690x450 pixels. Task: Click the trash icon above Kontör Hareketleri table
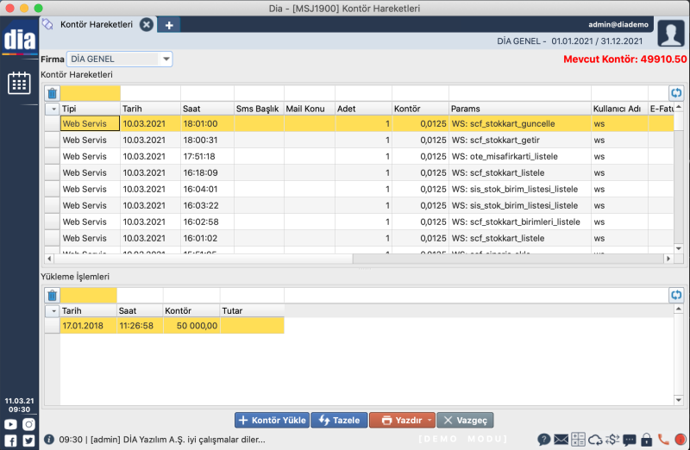[x=52, y=93]
